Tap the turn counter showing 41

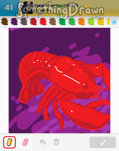(9, 8)
